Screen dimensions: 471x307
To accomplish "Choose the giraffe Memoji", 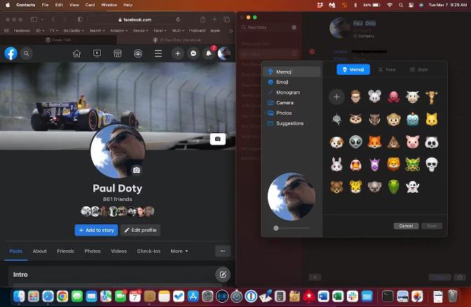I will 431,97.
